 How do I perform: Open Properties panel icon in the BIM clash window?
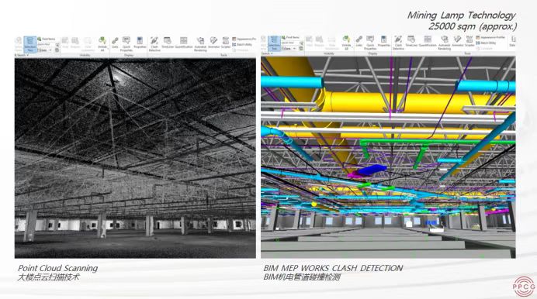[x=384, y=41]
